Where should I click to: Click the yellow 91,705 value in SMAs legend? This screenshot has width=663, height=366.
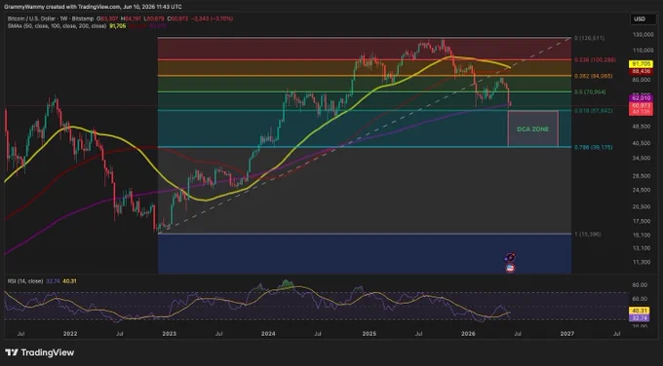coord(118,26)
